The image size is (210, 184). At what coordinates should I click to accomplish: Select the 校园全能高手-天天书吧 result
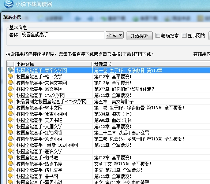pos(40,120)
